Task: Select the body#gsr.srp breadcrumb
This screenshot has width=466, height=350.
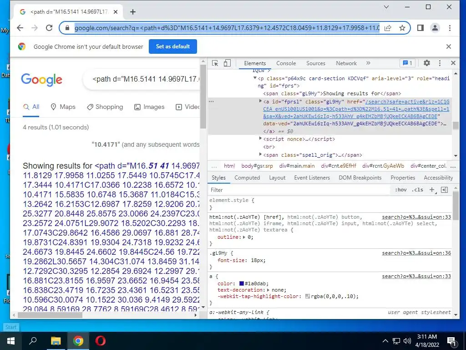Action: pyautogui.click(x=257, y=166)
